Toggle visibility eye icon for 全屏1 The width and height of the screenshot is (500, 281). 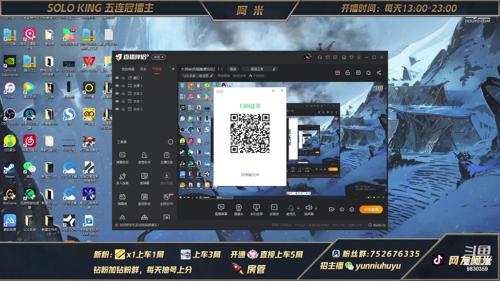pos(117,85)
